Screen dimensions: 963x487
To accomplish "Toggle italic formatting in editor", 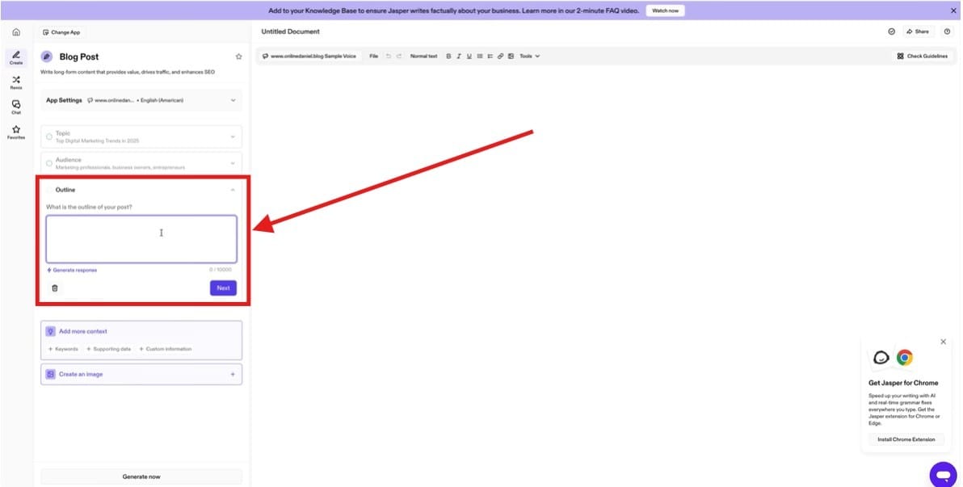I will 459,56.
